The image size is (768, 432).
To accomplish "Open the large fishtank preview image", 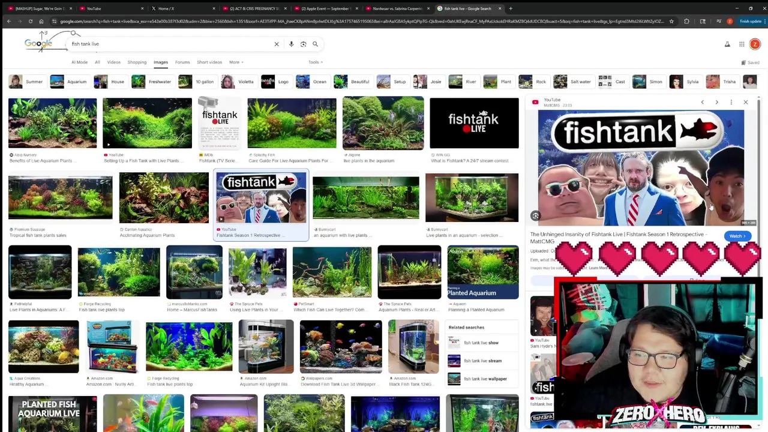I will [x=641, y=167].
